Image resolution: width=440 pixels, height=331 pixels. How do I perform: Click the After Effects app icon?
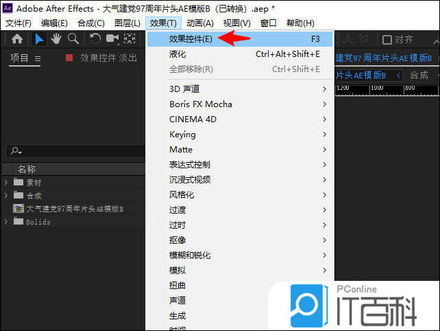8,8
